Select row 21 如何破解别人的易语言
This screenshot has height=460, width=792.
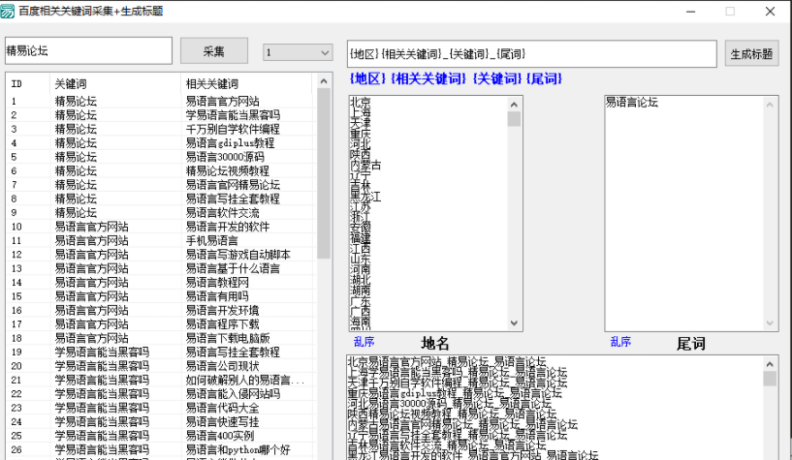coord(162,381)
